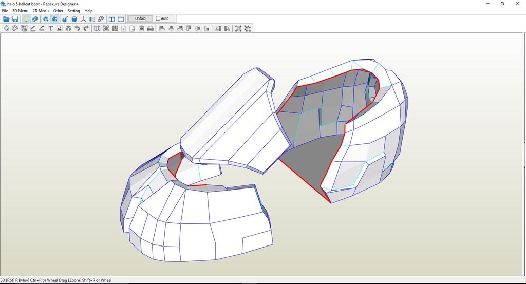The height and width of the screenshot is (284, 526).
Task: Open the 3D Menu
Action: 20,11
